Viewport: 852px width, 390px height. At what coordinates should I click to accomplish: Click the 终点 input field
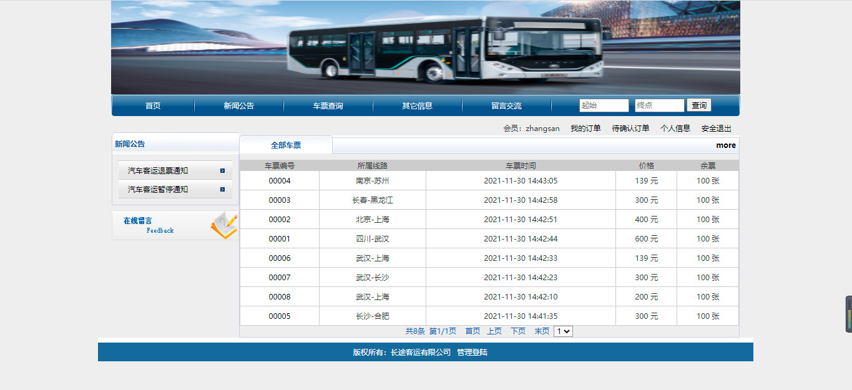660,105
